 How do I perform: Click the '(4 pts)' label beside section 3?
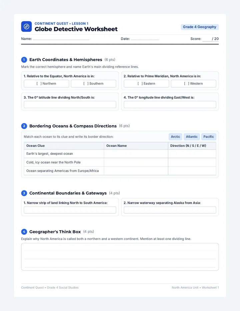[x=114, y=193]
